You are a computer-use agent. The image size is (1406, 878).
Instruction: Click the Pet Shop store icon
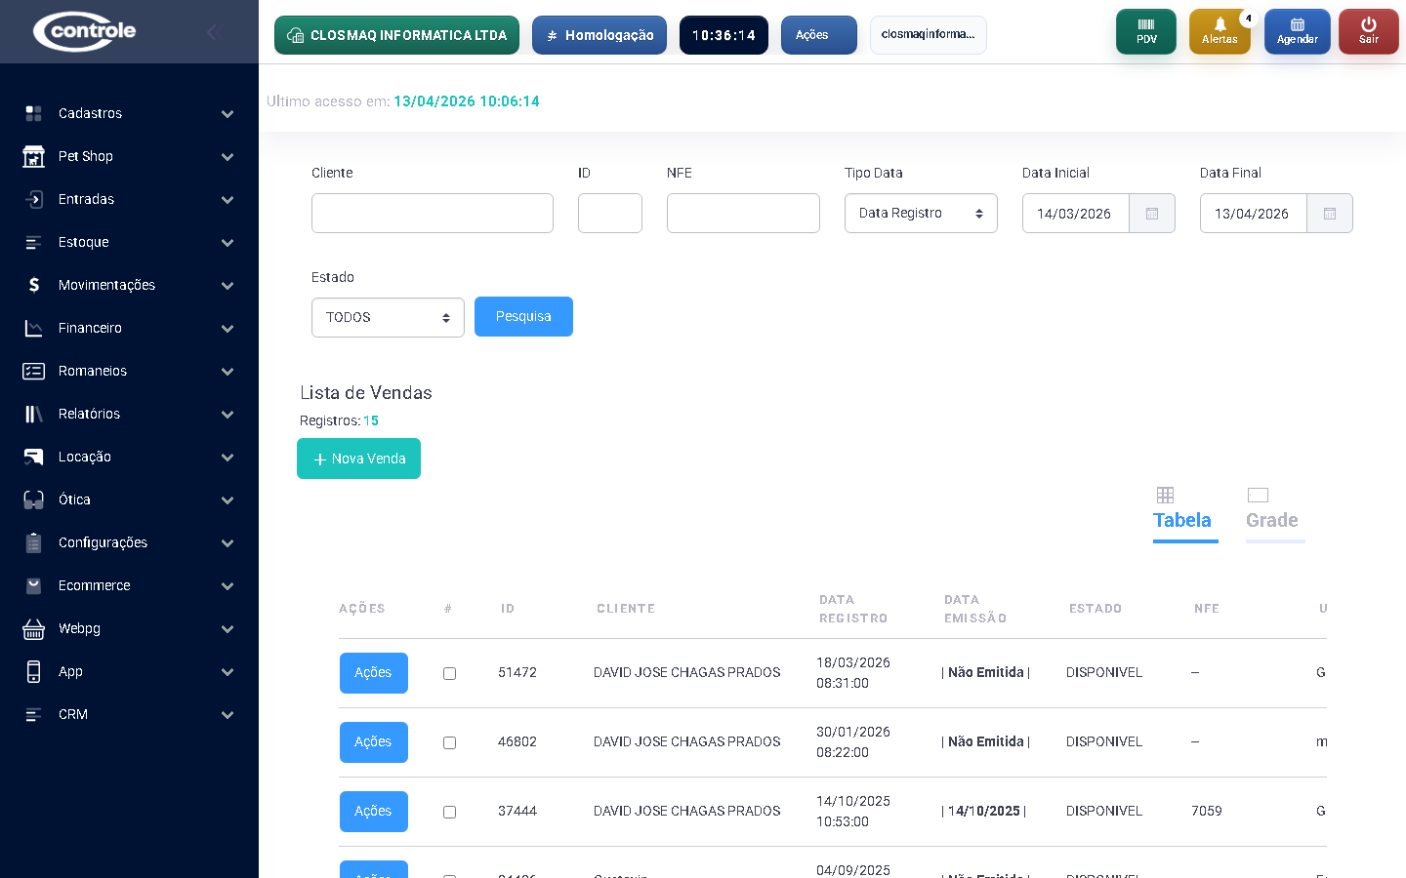tap(33, 156)
